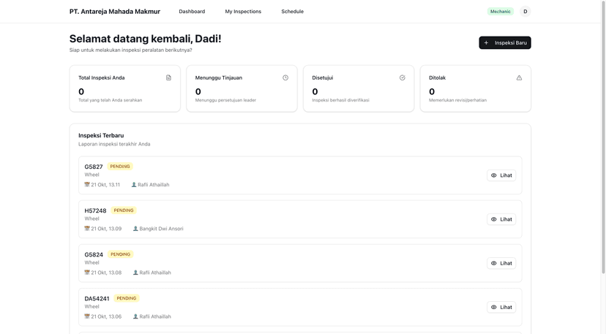The width and height of the screenshot is (606, 334).
Task: Open the user avatar labeled D
Action: 525,12
